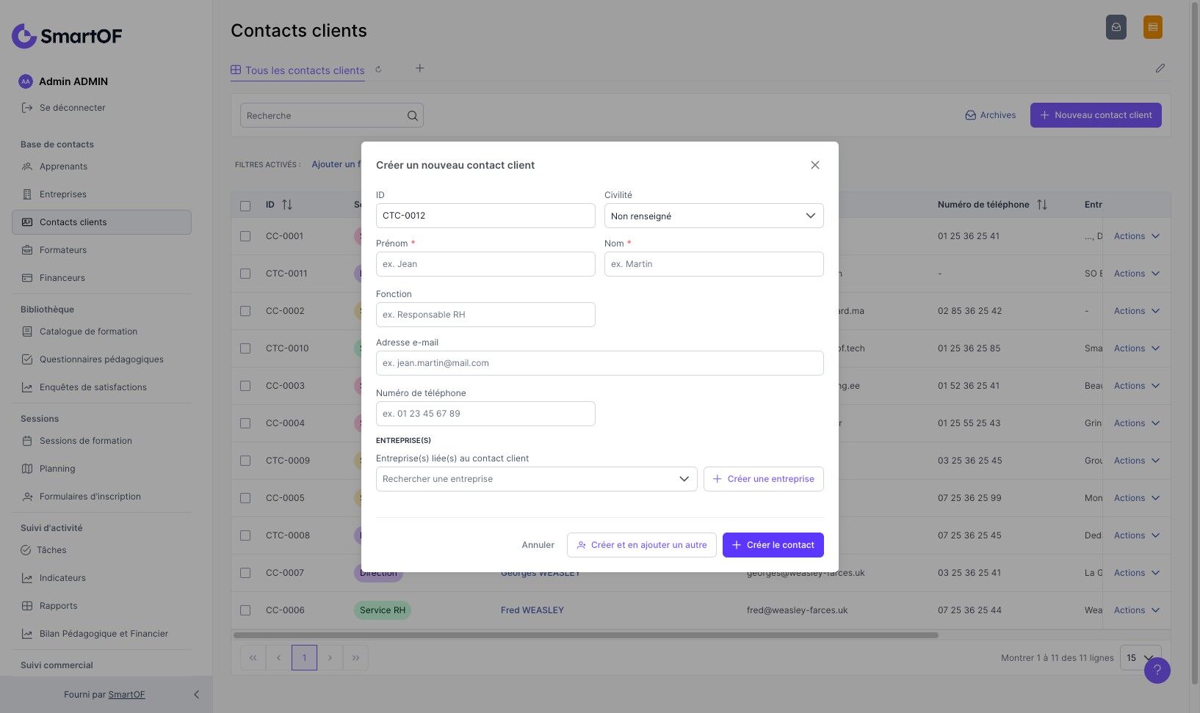Screen dimensions: 1200x713
Task: Expand the Rechercher une entreprise dropdown
Action: (x=536, y=479)
